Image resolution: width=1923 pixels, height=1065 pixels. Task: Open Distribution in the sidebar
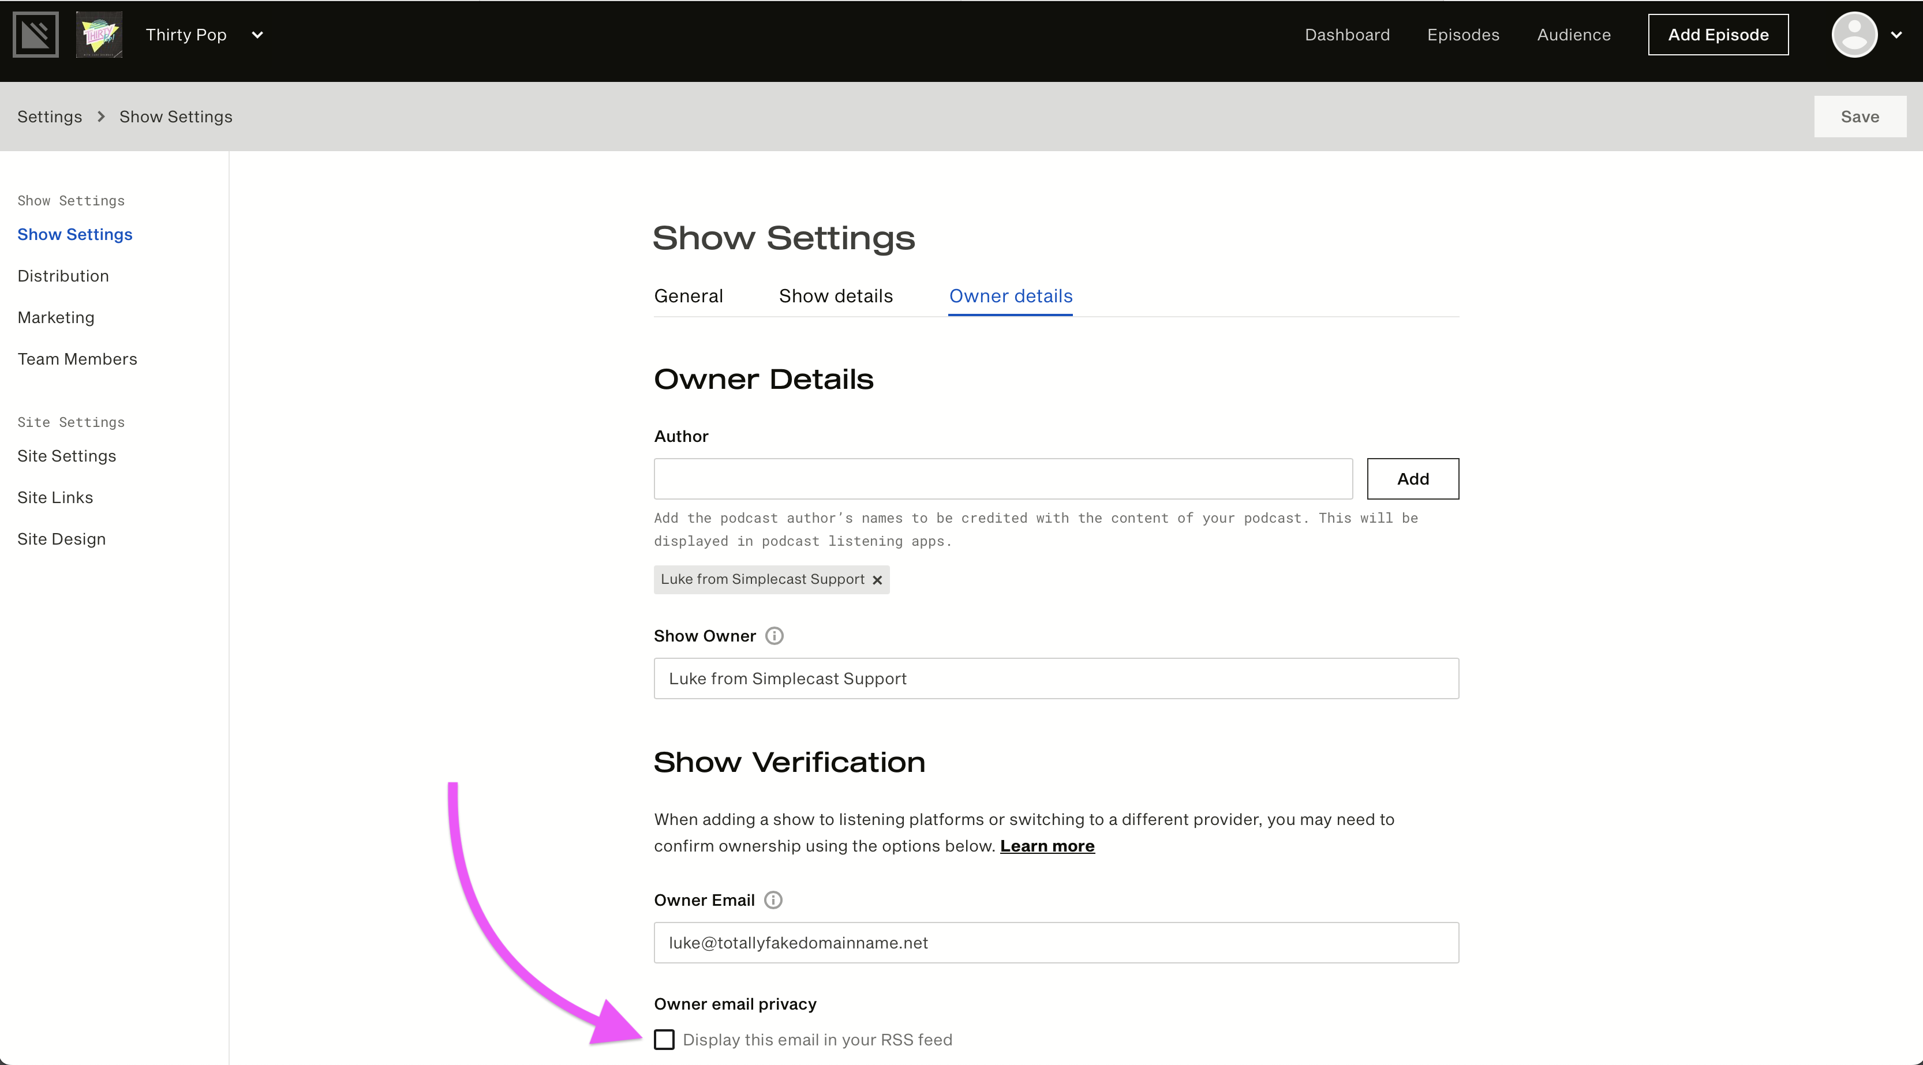click(x=63, y=276)
